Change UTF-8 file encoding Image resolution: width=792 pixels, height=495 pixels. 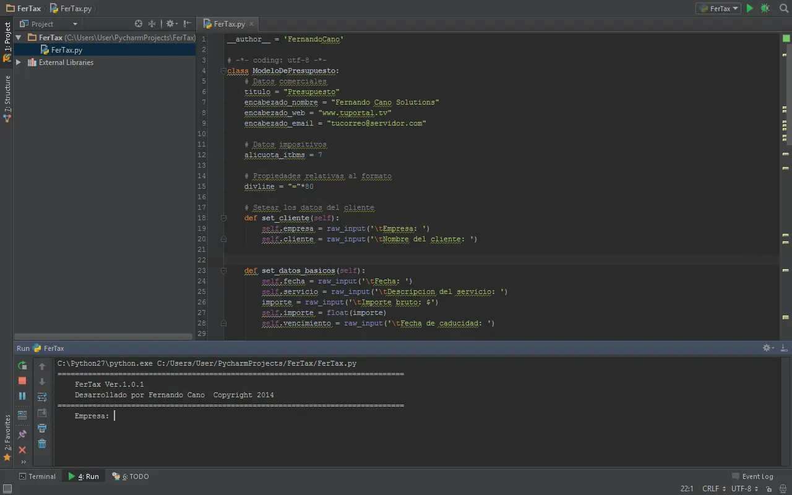(744, 489)
